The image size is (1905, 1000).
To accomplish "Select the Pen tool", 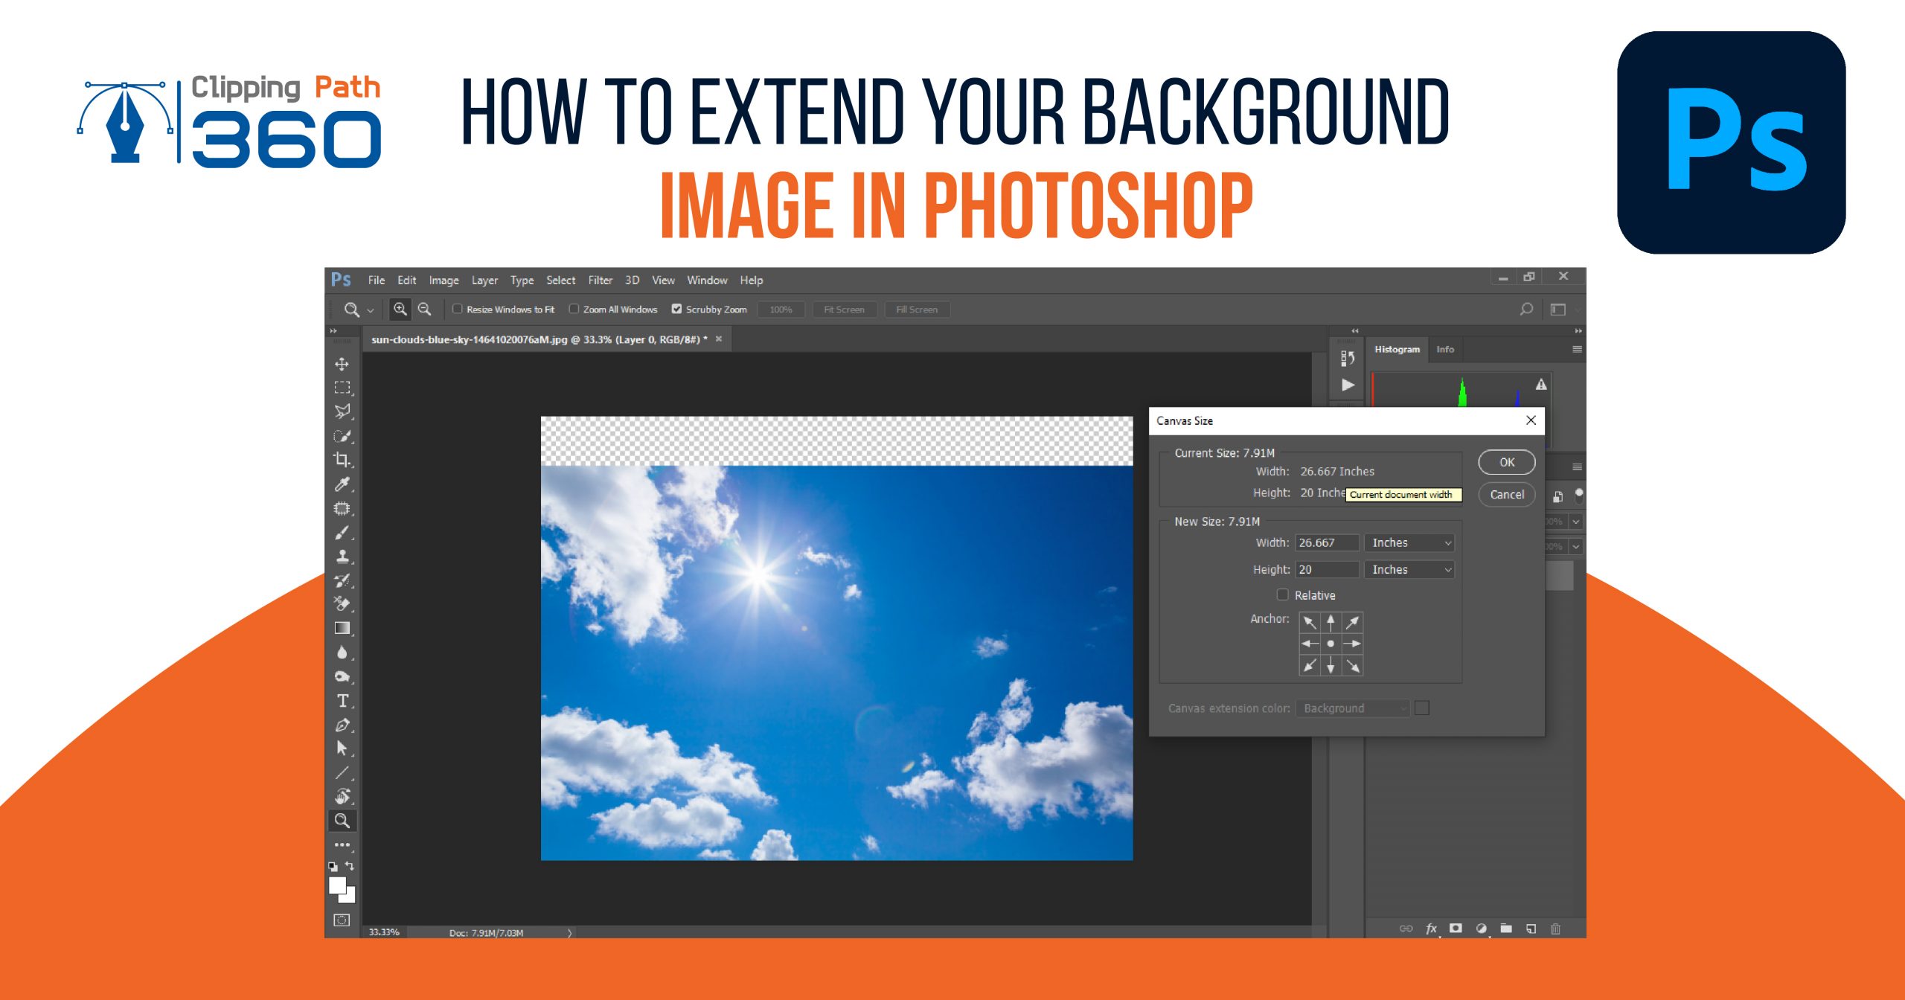I will (x=342, y=725).
